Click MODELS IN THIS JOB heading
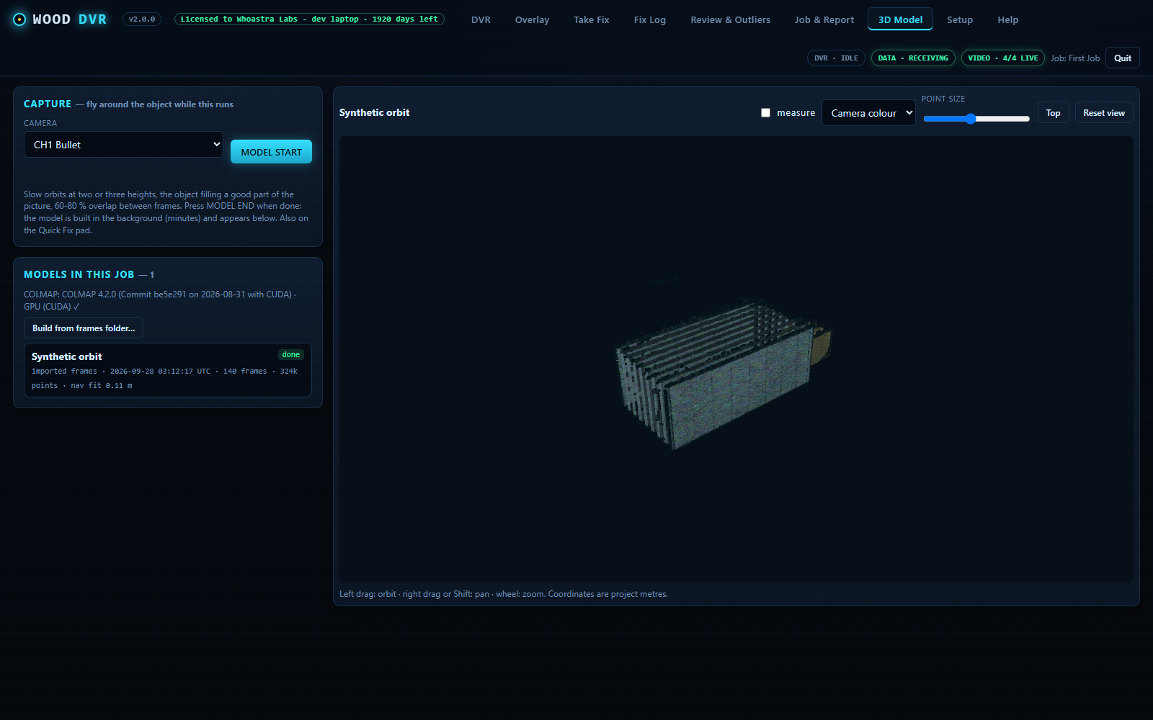1153x720 pixels. (x=79, y=274)
